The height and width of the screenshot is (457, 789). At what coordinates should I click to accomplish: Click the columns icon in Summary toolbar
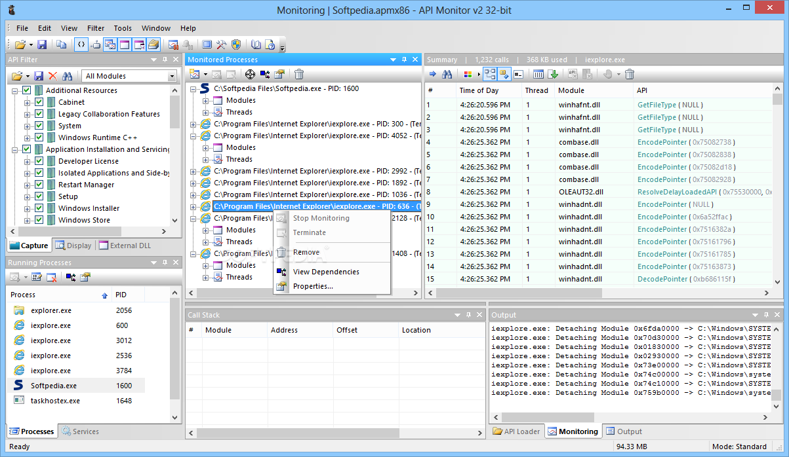[x=538, y=74]
